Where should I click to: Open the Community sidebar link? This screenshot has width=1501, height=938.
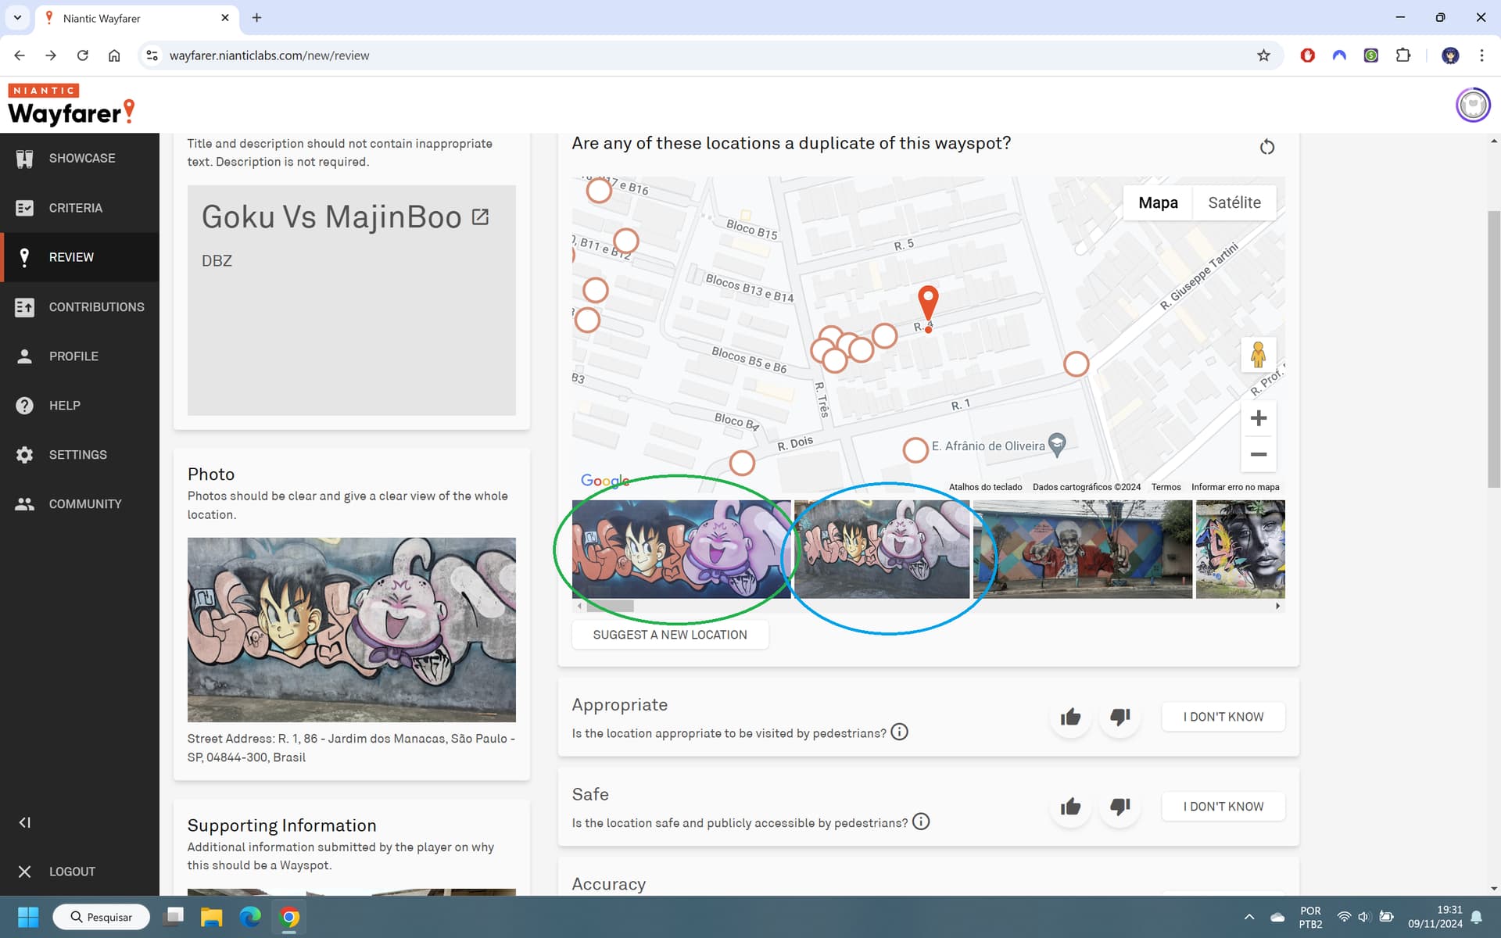point(80,503)
